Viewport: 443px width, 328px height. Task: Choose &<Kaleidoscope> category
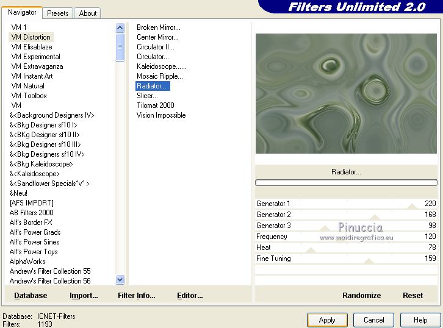(34, 174)
